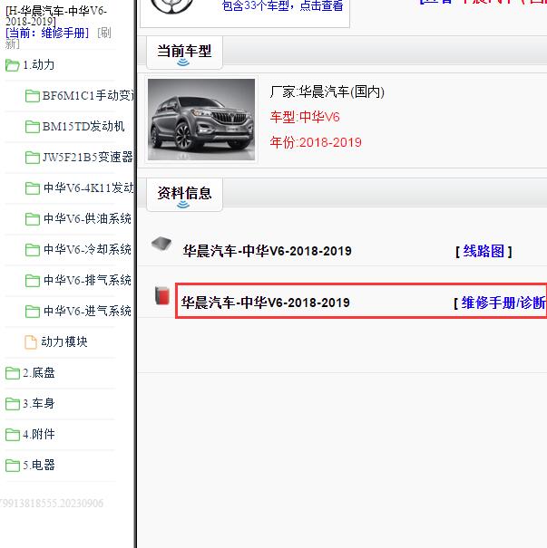Click folder icon beside BM15TD发动机
Image resolution: width=547 pixels, height=548 pixels.
click(32, 126)
